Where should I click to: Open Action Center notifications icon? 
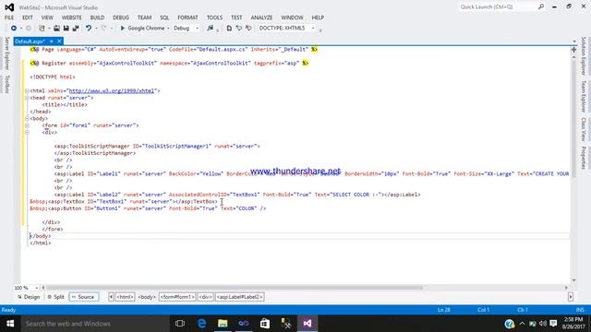click(553, 324)
